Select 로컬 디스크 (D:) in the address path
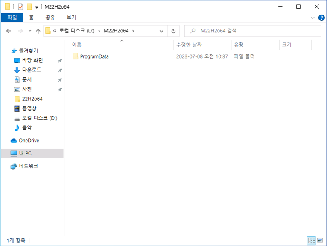This screenshot has height=246, width=327. click(x=77, y=31)
